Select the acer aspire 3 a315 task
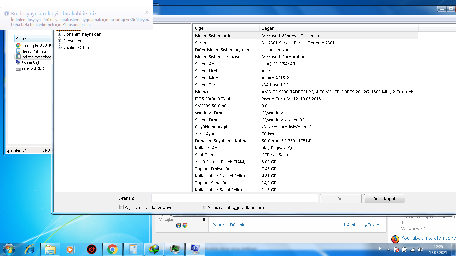Image resolution: width=456 pixels, height=256 pixels. [33, 45]
